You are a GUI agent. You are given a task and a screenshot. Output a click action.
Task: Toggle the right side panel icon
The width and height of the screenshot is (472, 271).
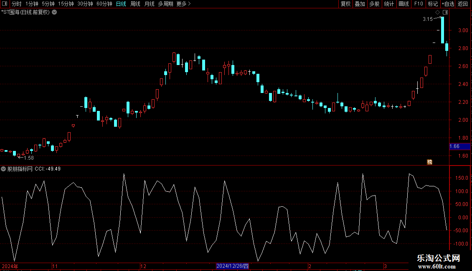(x=445, y=13)
